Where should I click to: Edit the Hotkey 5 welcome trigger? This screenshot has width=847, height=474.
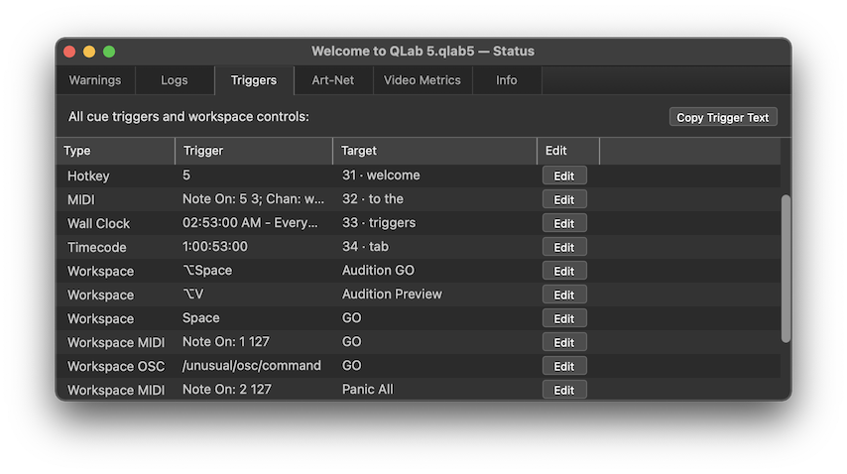pyautogui.click(x=564, y=176)
